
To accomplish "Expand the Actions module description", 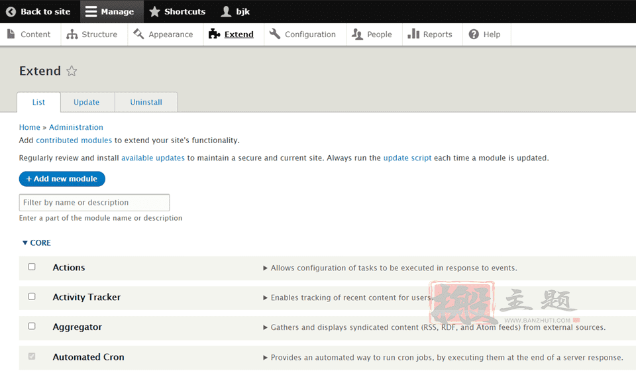I will (265, 268).
